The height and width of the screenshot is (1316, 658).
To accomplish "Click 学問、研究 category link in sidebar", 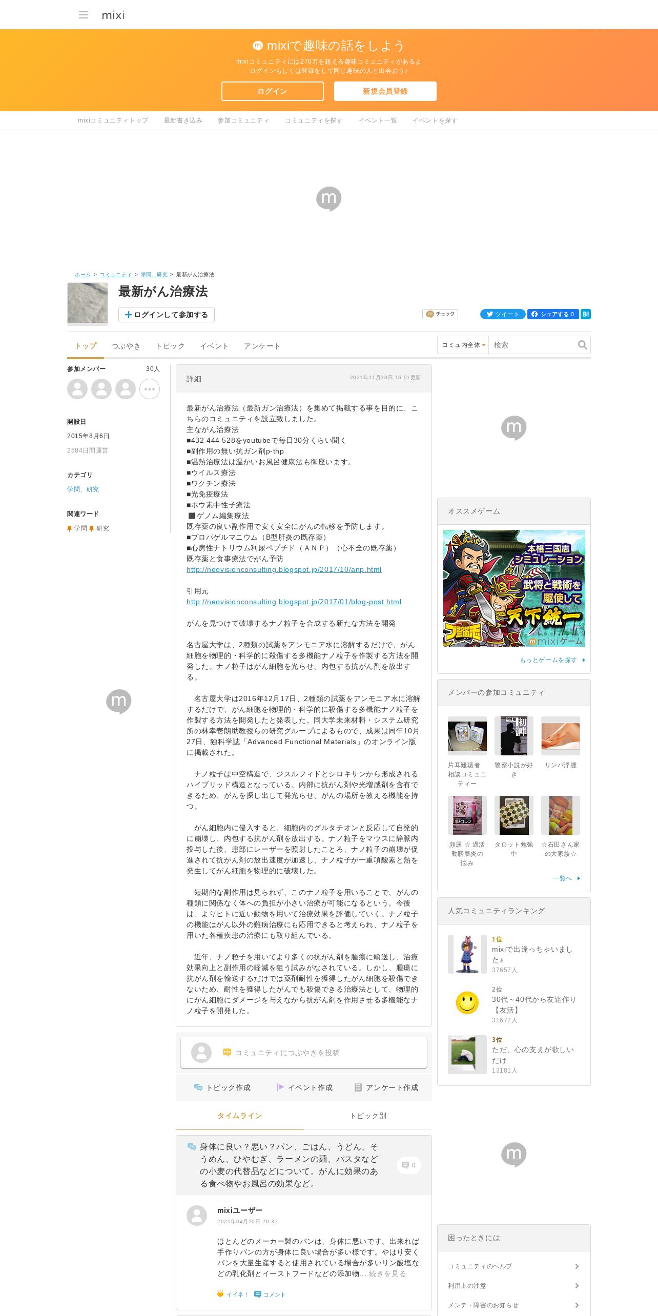I will point(83,489).
